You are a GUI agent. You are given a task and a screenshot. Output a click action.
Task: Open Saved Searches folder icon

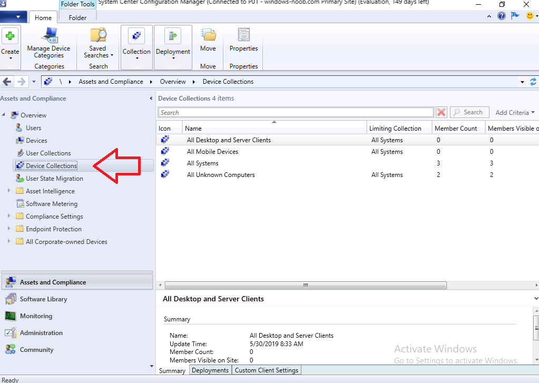[x=99, y=35]
